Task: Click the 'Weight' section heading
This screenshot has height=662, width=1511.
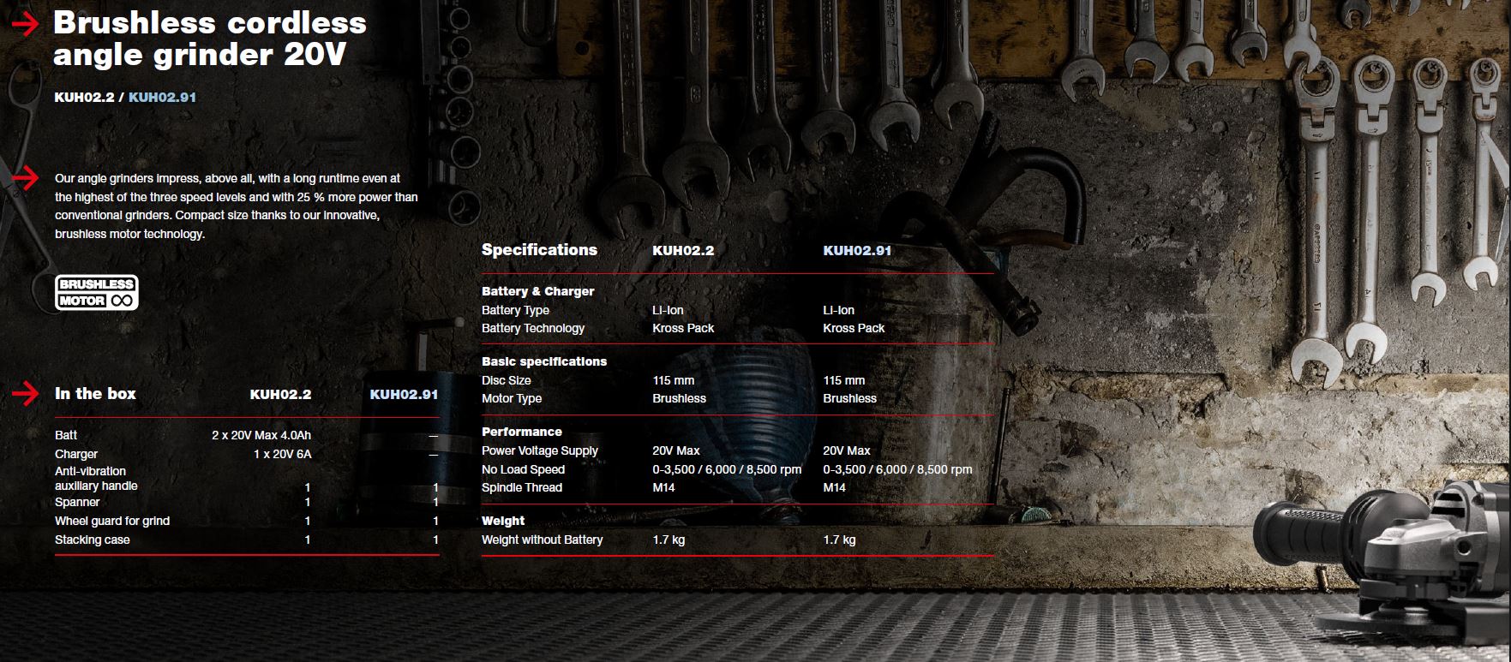Action: tap(503, 521)
